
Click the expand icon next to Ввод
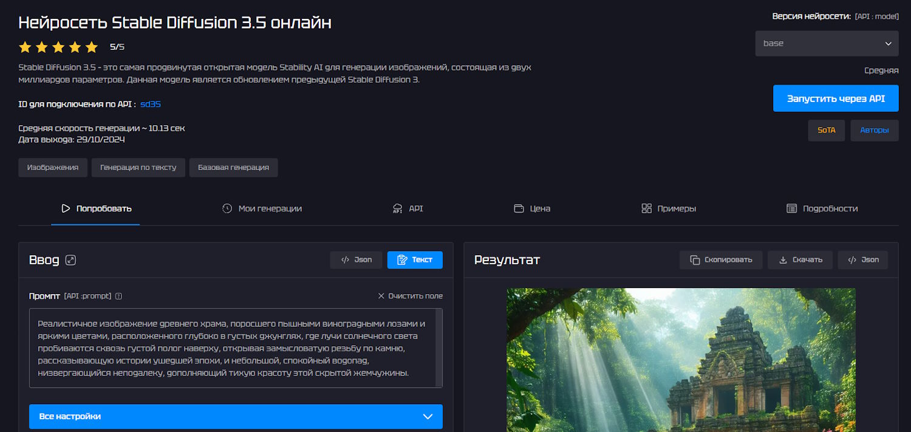(x=71, y=260)
